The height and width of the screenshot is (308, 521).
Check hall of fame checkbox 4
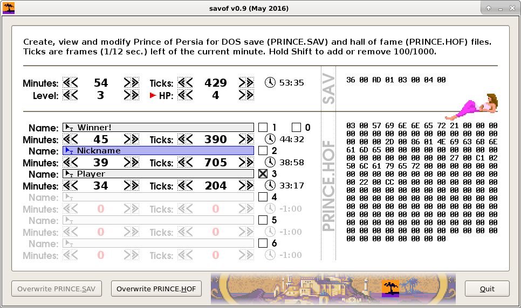click(263, 197)
